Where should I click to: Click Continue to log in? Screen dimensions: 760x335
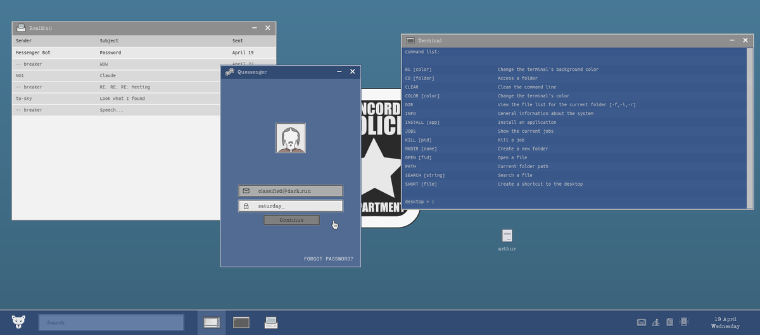click(291, 220)
